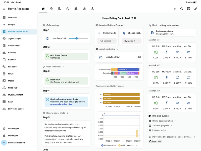The width and height of the screenshot is (201, 151).
Task: Open Marstek M3 Max Discharge slider icon
Action: tap(188, 103)
